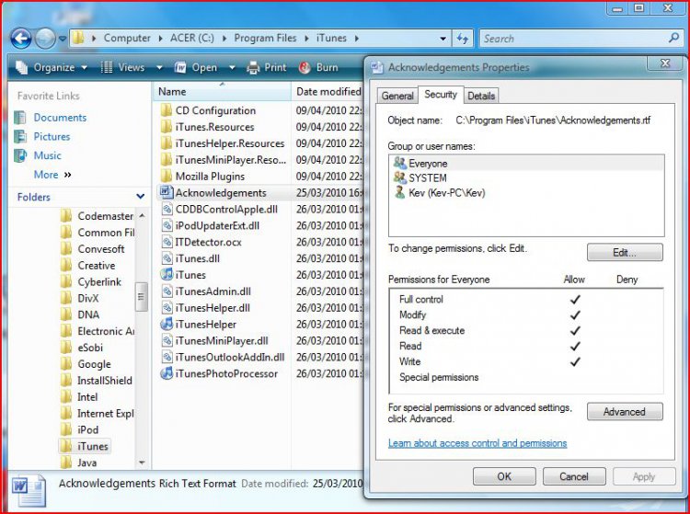Click the Views toolbar icon

(106, 67)
